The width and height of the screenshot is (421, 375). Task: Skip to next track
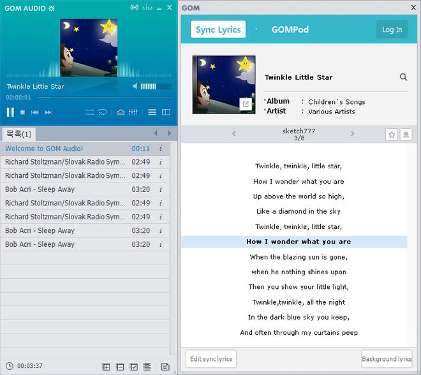pos(48,112)
